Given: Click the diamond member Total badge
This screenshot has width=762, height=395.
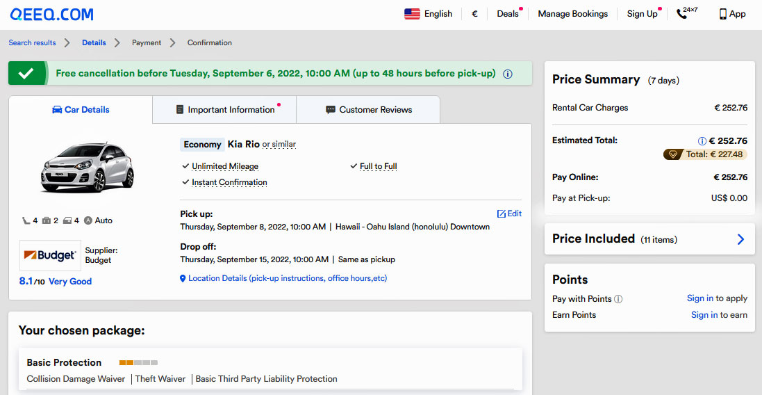Looking at the screenshot, I should coord(704,154).
